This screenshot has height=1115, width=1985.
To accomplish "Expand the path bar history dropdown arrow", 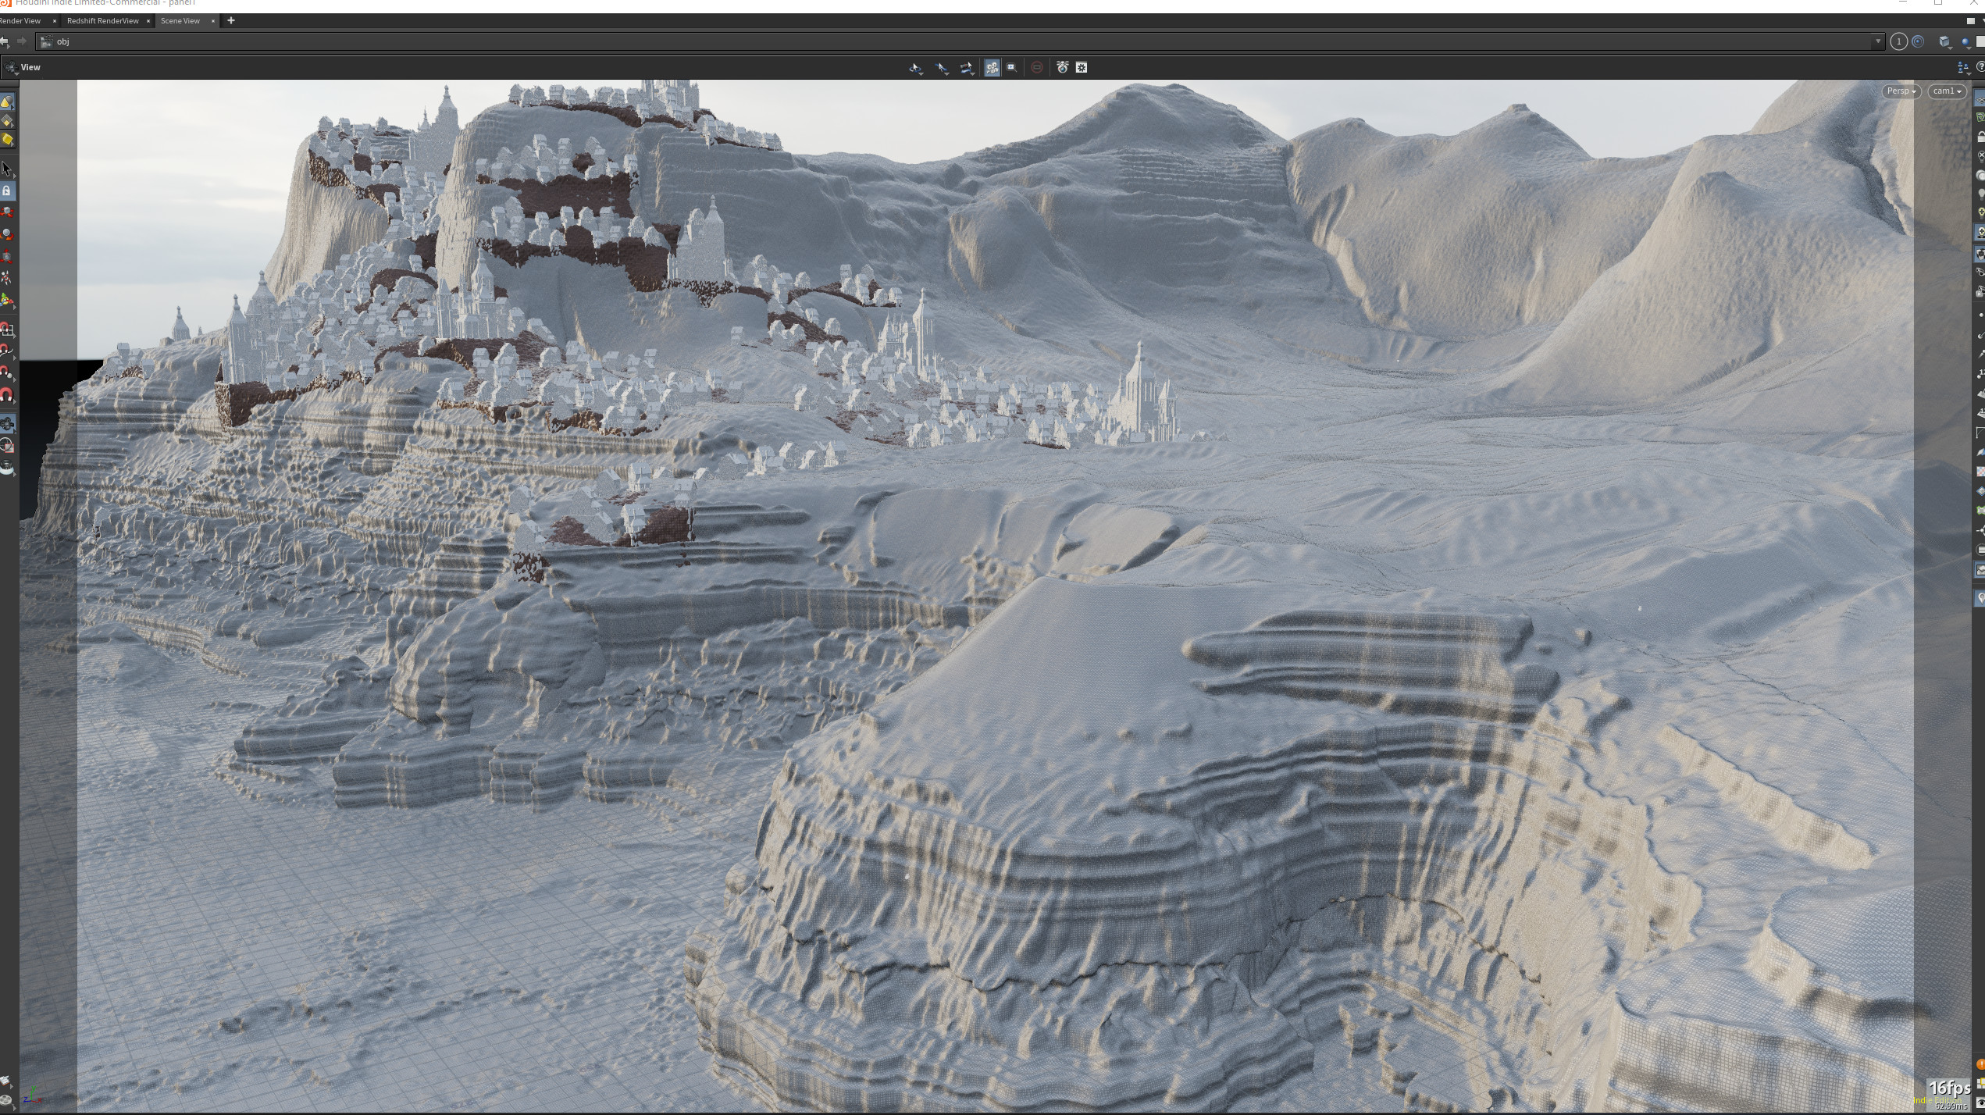I will click(x=1877, y=42).
